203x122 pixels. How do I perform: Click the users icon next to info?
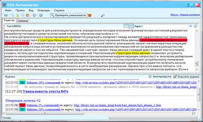point(34,15)
